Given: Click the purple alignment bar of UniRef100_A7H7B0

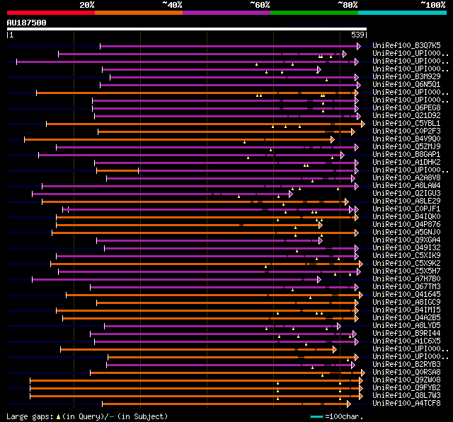Looking at the screenshot, I should 176,280.
